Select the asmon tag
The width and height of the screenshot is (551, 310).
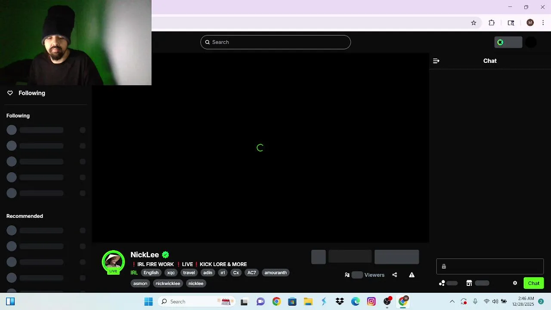pyautogui.click(x=140, y=283)
